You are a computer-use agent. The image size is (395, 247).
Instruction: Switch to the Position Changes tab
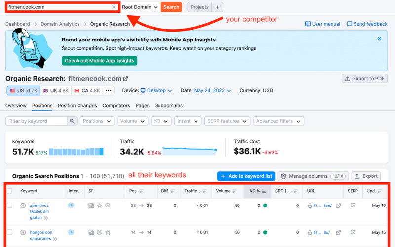[x=78, y=106]
